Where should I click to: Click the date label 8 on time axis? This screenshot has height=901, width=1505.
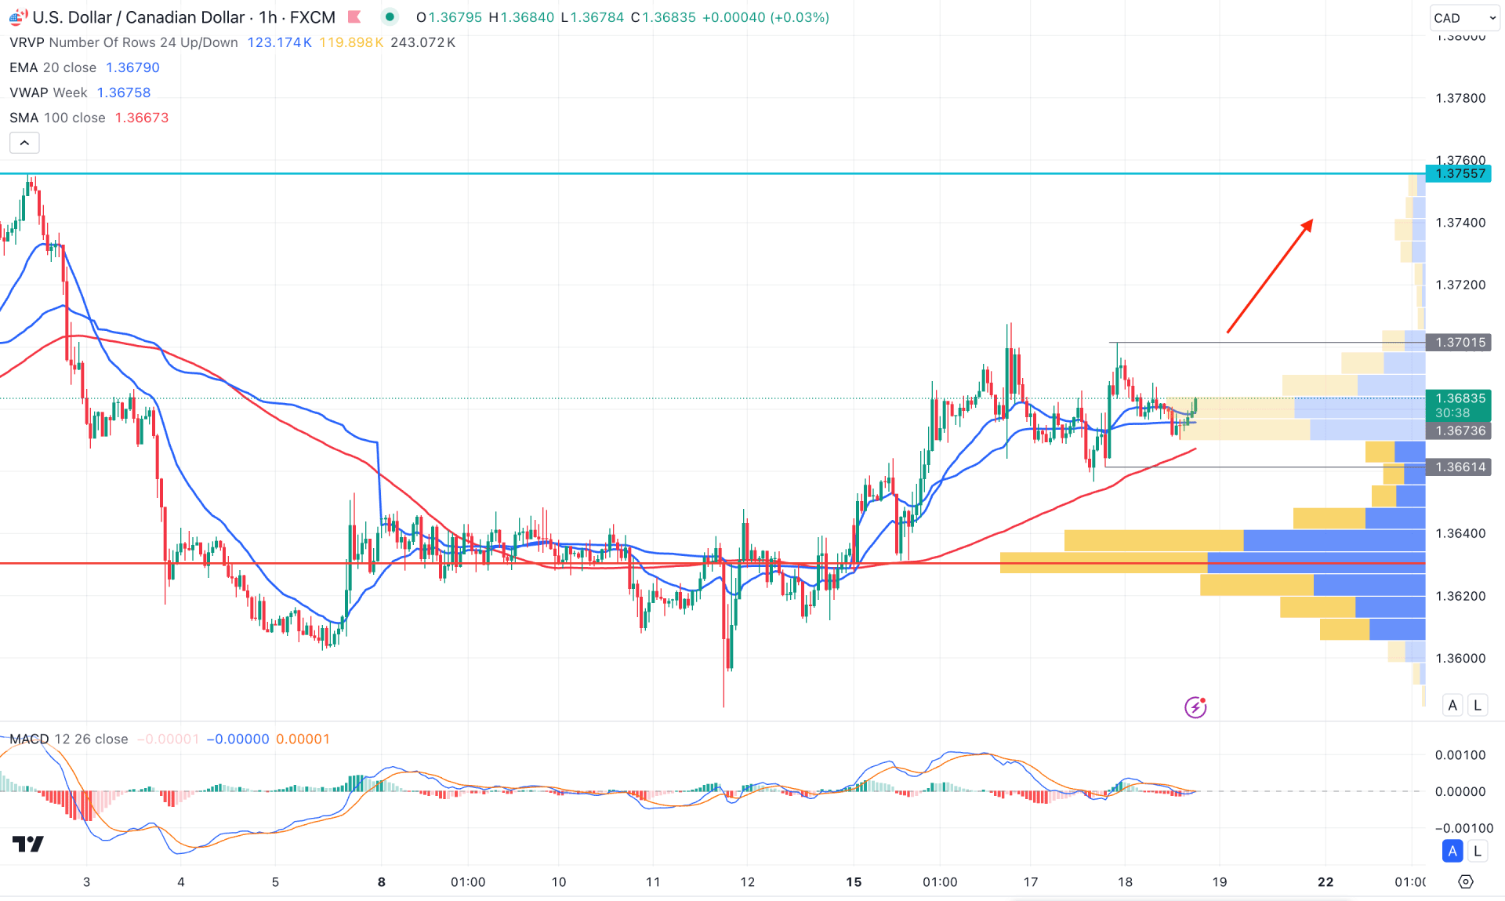(x=382, y=881)
